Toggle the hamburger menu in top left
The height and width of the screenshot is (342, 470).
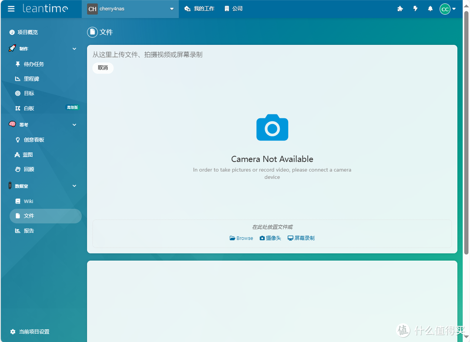click(11, 8)
